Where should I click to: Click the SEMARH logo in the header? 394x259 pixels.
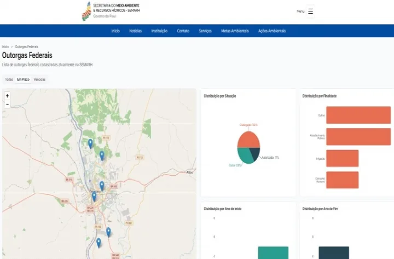[x=111, y=11]
